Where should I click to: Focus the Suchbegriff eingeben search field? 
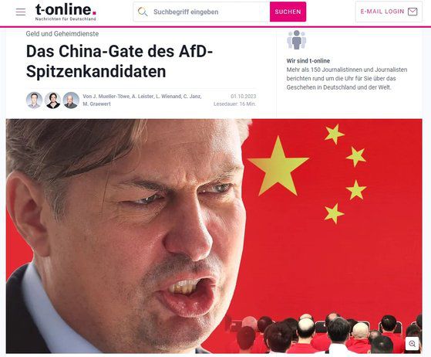click(x=201, y=12)
